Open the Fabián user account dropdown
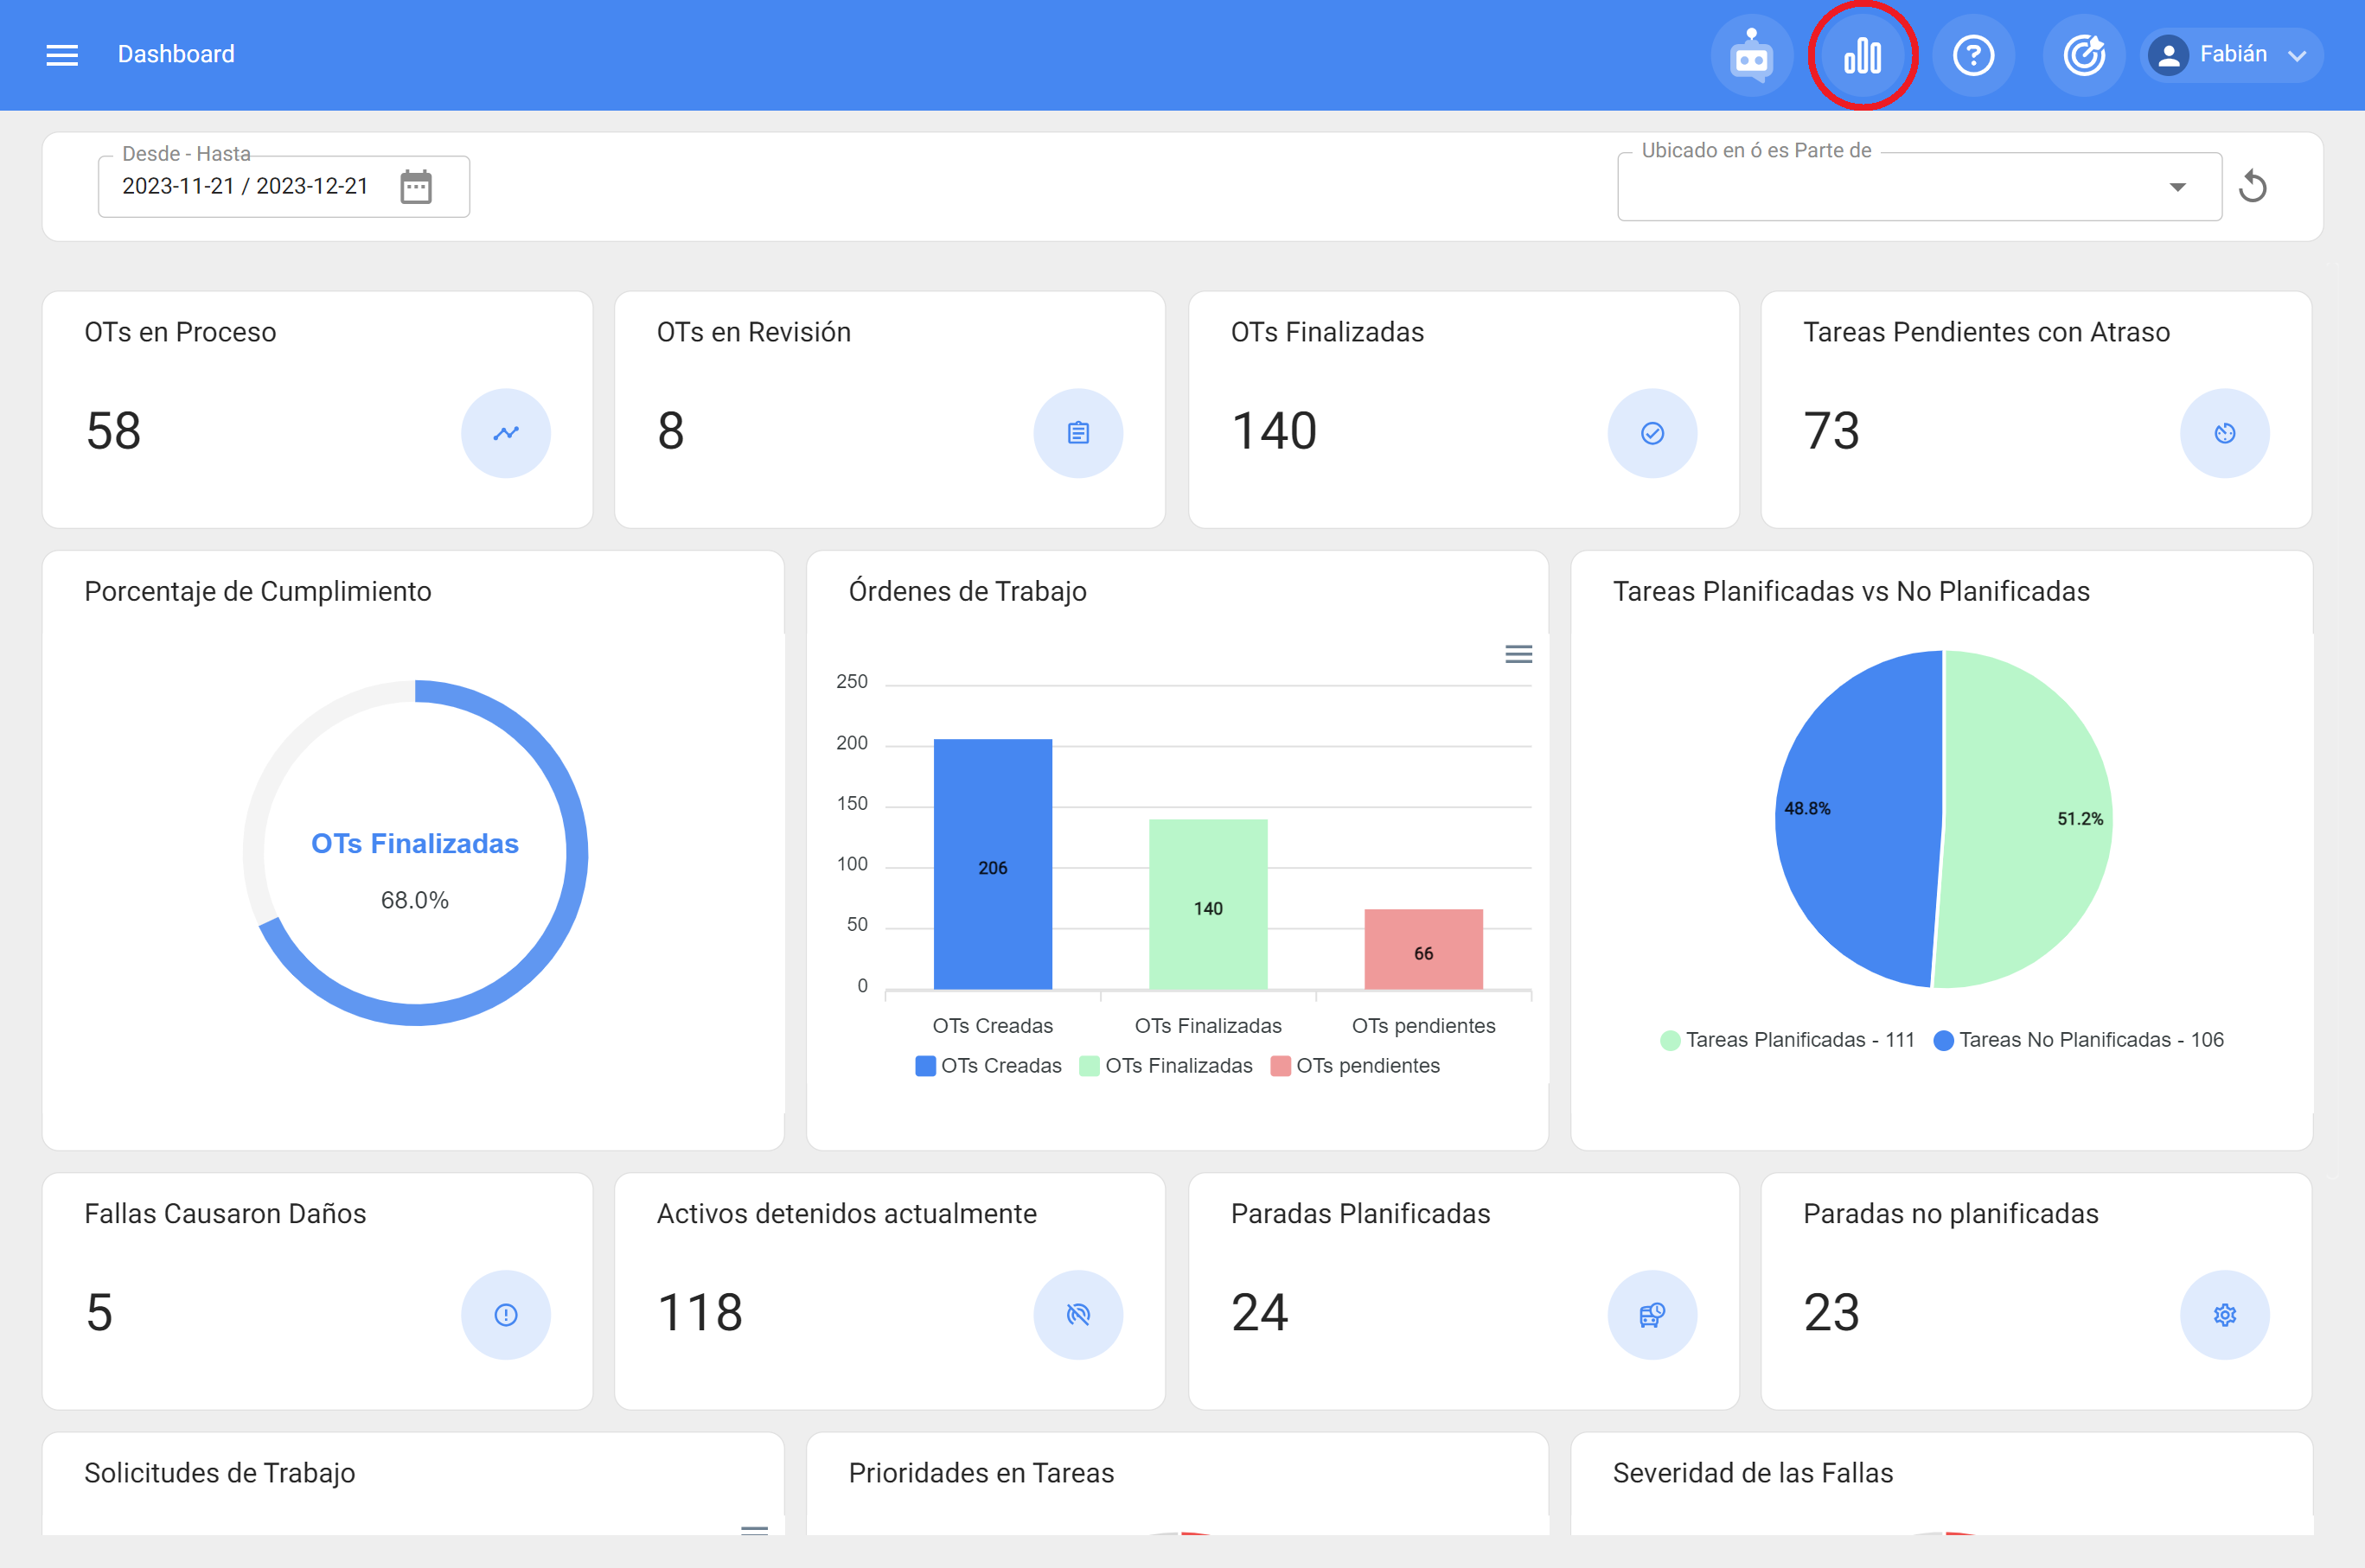The image size is (2365, 1568). 2232,55
